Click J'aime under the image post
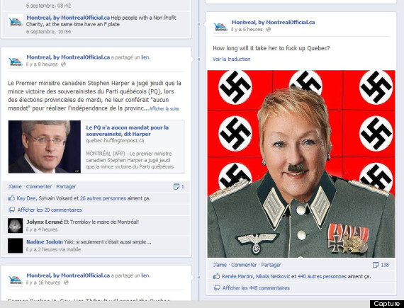The width and height of the screenshot is (404, 308). pyautogui.click(x=220, y=265)
